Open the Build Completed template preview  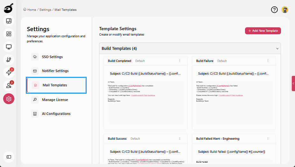point(146,102)
